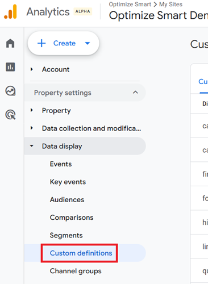Open Channel groups settings
Screen dimensions: 208x284
click(x=76, y=271)
